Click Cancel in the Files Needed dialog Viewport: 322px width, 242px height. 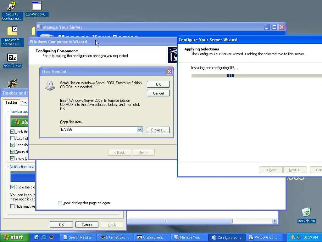pos(158,93)
